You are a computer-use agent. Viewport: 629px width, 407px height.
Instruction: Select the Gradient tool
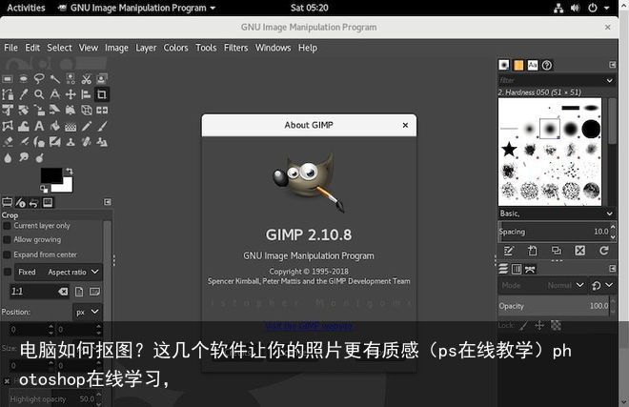point(71,127)
